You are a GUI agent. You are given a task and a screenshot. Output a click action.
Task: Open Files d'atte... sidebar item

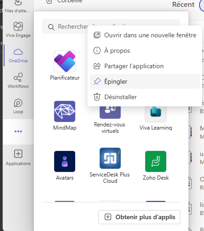tap(17, 7)
